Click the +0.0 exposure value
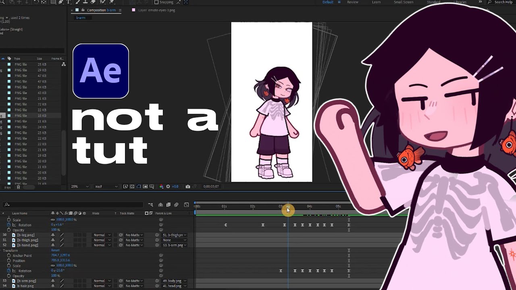Screen dimensions: 516x290 point(175,186)
